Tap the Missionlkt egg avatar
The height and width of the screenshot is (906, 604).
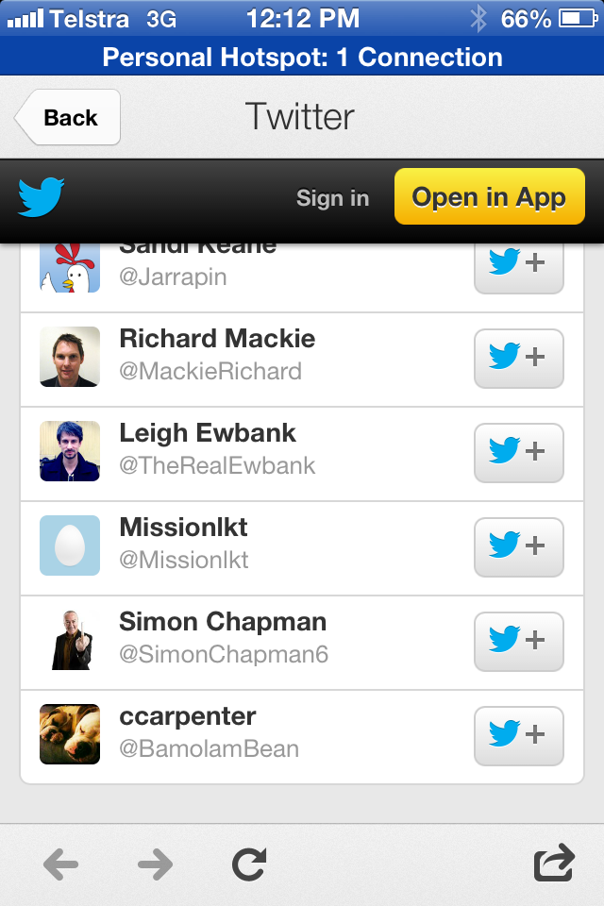pos(70,545)
